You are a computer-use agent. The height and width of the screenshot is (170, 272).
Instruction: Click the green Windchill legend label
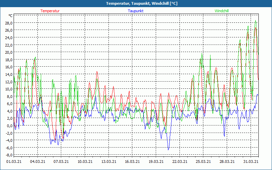point(222,11)
